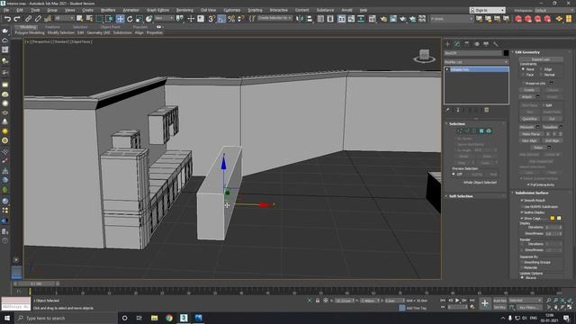
Task: Collapse the Subdivision Surface rollout
Action: [x=531, y=193]
